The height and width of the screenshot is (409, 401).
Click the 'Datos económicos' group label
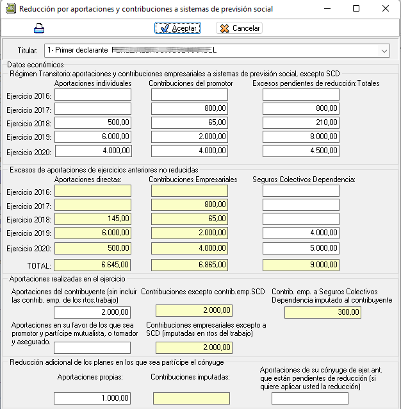pos(35,65)
